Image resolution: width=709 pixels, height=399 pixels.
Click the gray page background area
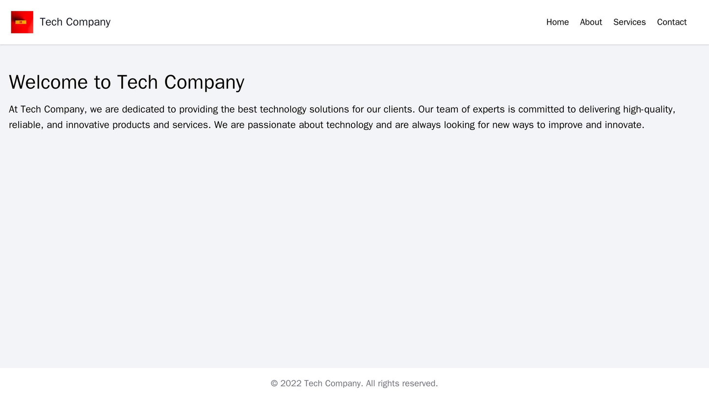(x=354, y=245)
